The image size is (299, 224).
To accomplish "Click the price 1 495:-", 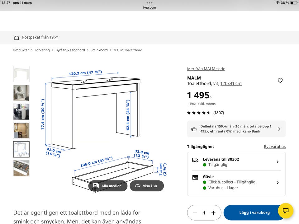I will point(199,95).
